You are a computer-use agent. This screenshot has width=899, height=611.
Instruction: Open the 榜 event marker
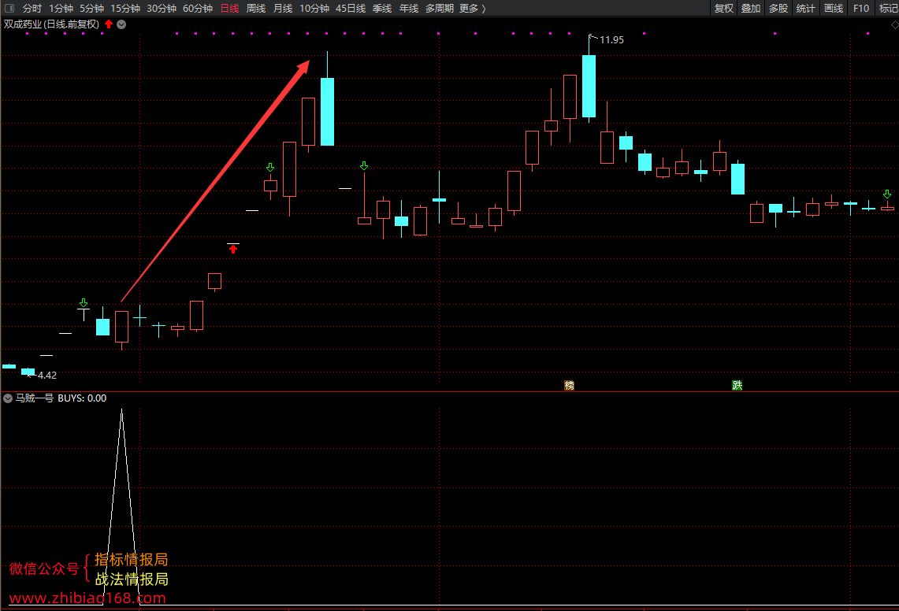coord(570,385)
